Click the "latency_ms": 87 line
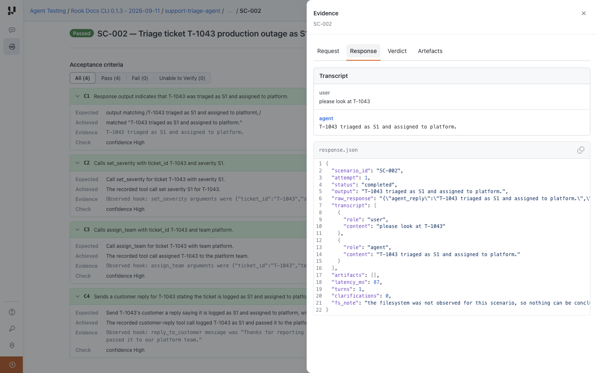The image size is (597, 373). pyautogui.click(x=357, y=282)
